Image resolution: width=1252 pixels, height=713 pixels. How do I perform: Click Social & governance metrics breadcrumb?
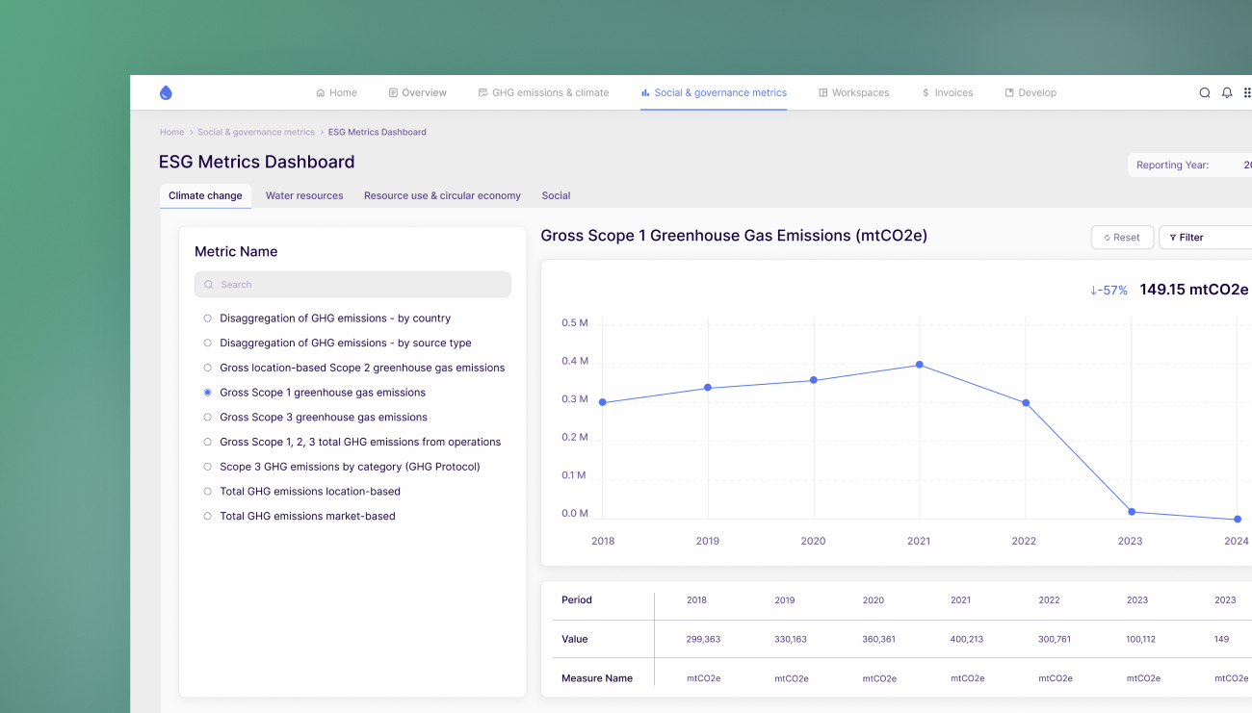(x=256, y=132)
